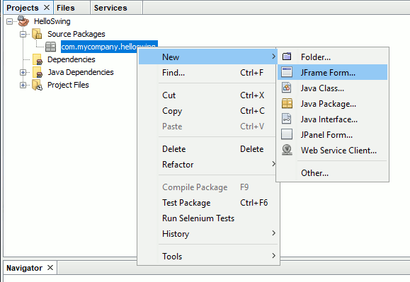Choose Tools in the context menu
This screenshot has height=282, width=410.
(208, 257)
